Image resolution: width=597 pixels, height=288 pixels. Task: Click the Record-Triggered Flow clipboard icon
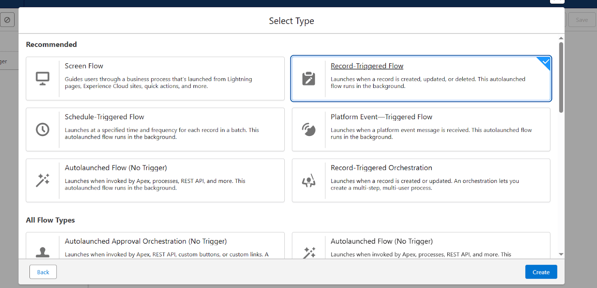pos(309,79)
